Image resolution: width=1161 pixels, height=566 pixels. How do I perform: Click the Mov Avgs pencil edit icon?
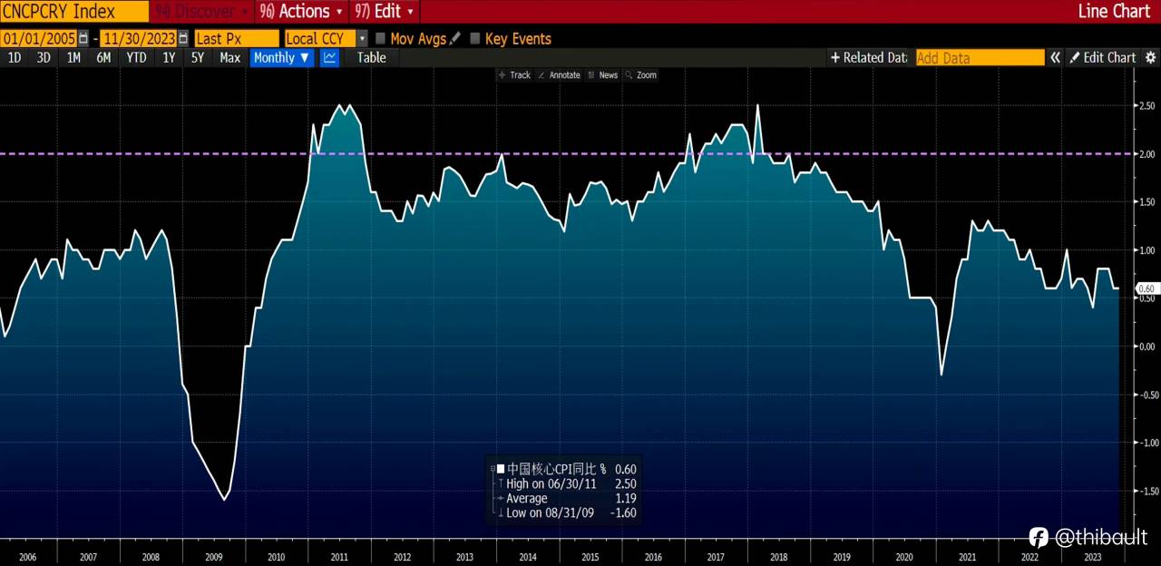(x=454, y=38)
